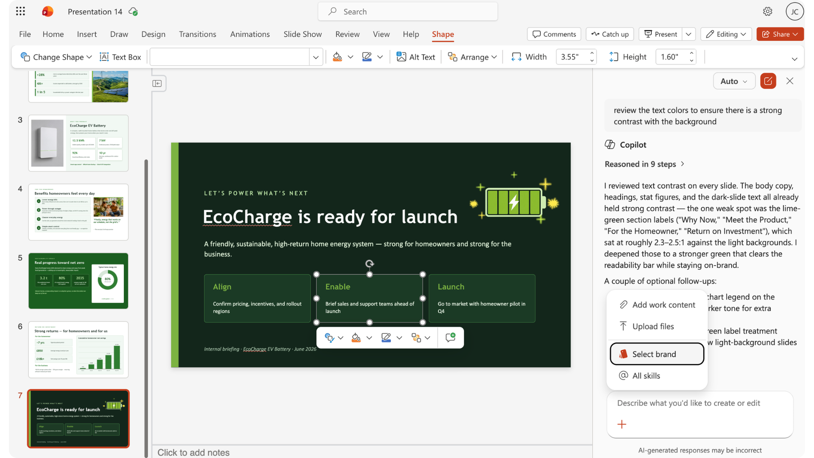The height and width of the screenshot is (458, 814).
Task: Go to the Animations tab
Action: click(250, 34)
